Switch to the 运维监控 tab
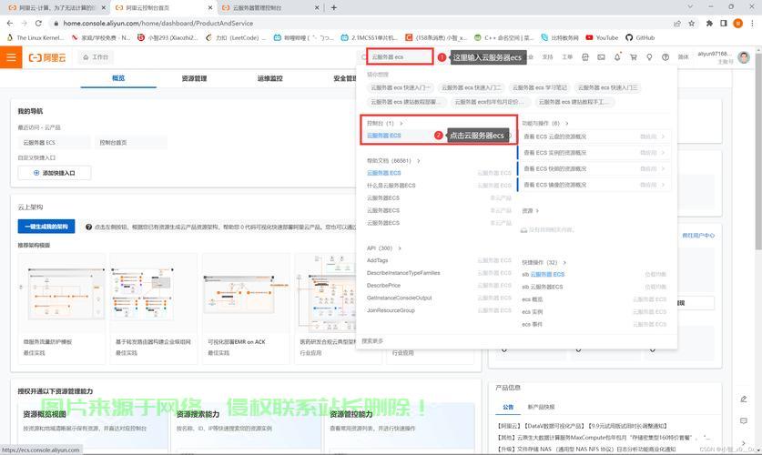 click(x=270, y=78)
